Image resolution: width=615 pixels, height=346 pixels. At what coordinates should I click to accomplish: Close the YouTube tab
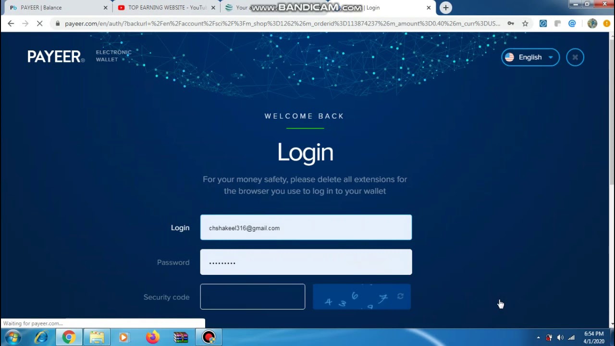(213, 8)
